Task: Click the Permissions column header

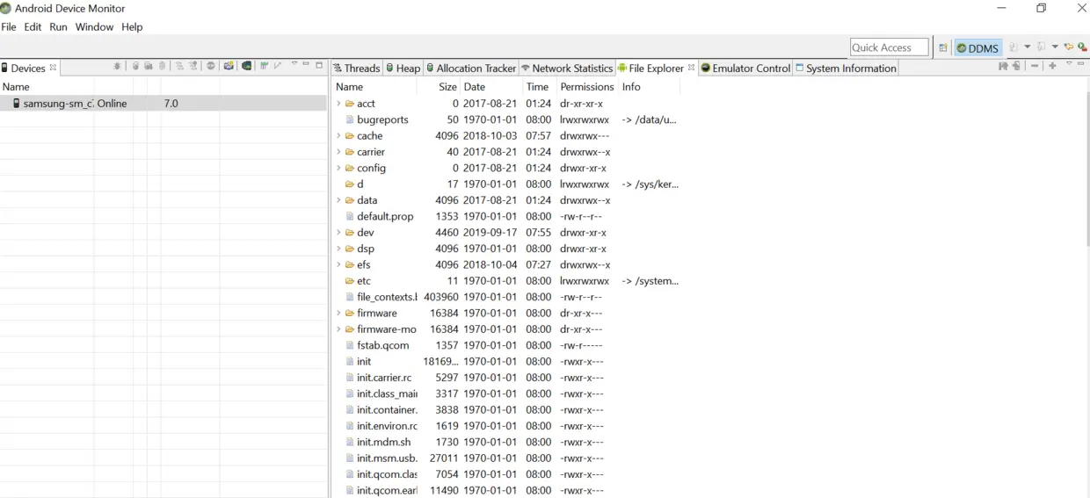Action: [586, 87]
